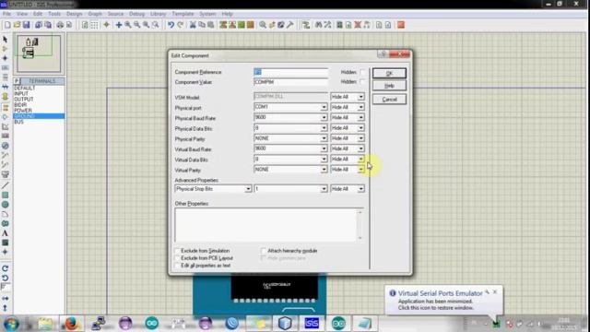590x332 pixels.
Task: Open the Tools menu
Action: point(54,14)
